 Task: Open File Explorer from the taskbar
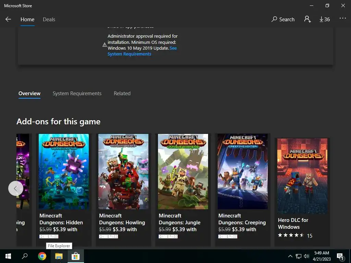point(59,256)
